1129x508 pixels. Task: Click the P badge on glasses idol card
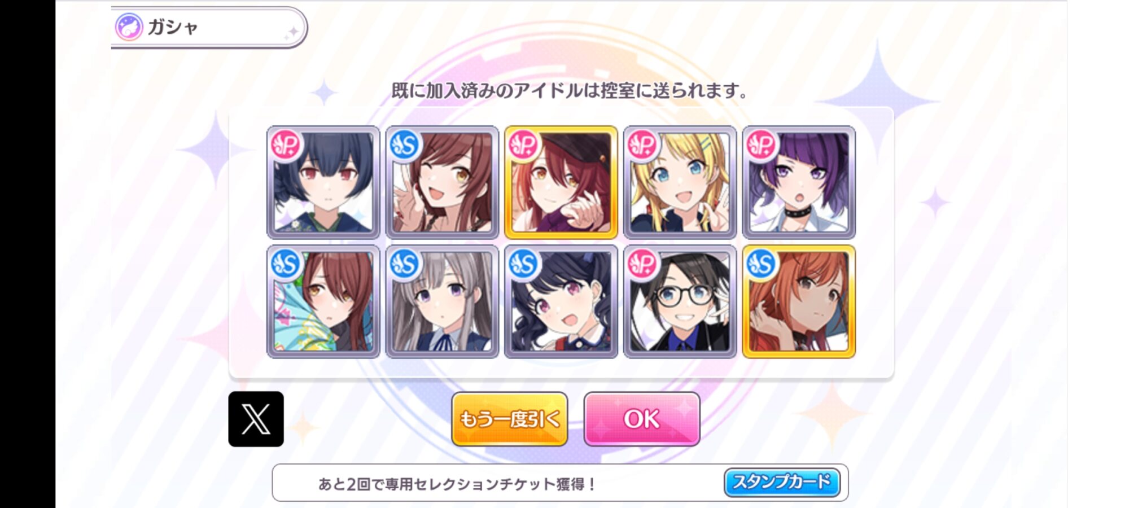click(x=643, y=264)
